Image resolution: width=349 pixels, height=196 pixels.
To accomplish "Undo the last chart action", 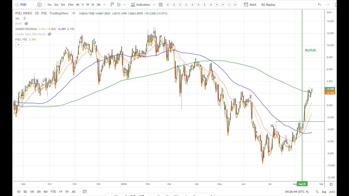I will coord(320,5).
